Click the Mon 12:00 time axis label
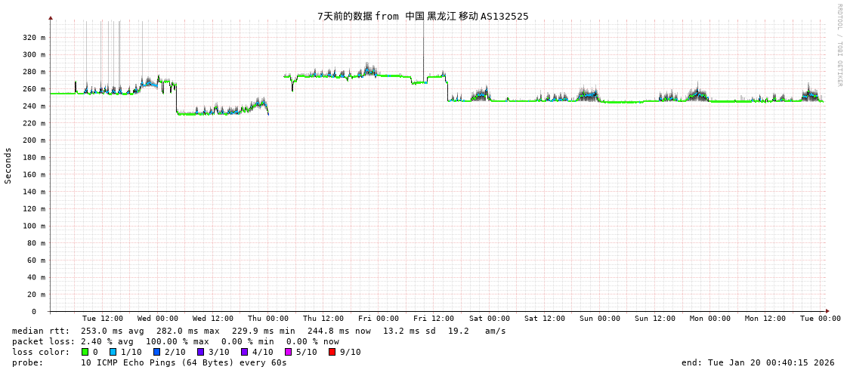The width and height of the screenshot is (847, 373). (x=765, y=319)
